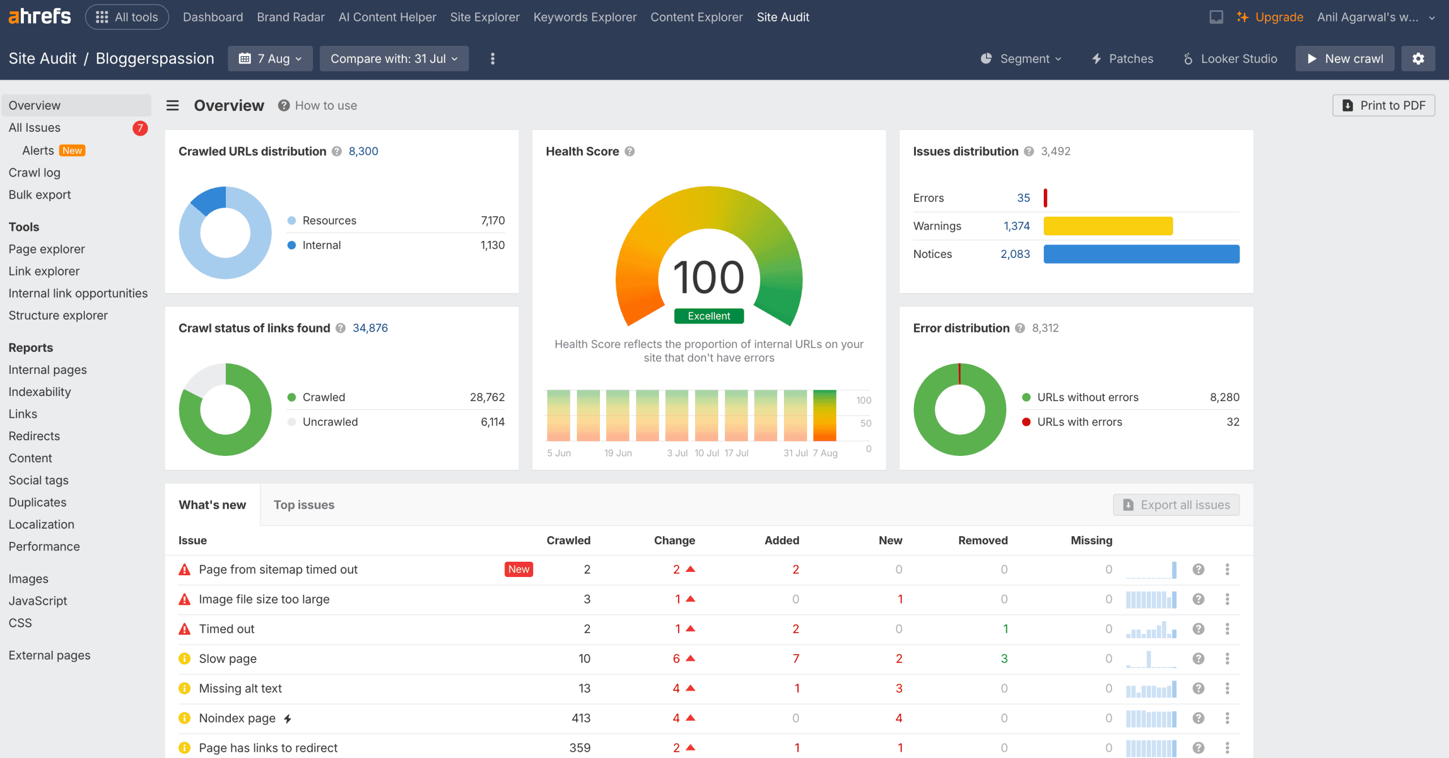This screenshot has height=758, width=1449.
Task: Show help for Issues distribution
Action: 1029,152
